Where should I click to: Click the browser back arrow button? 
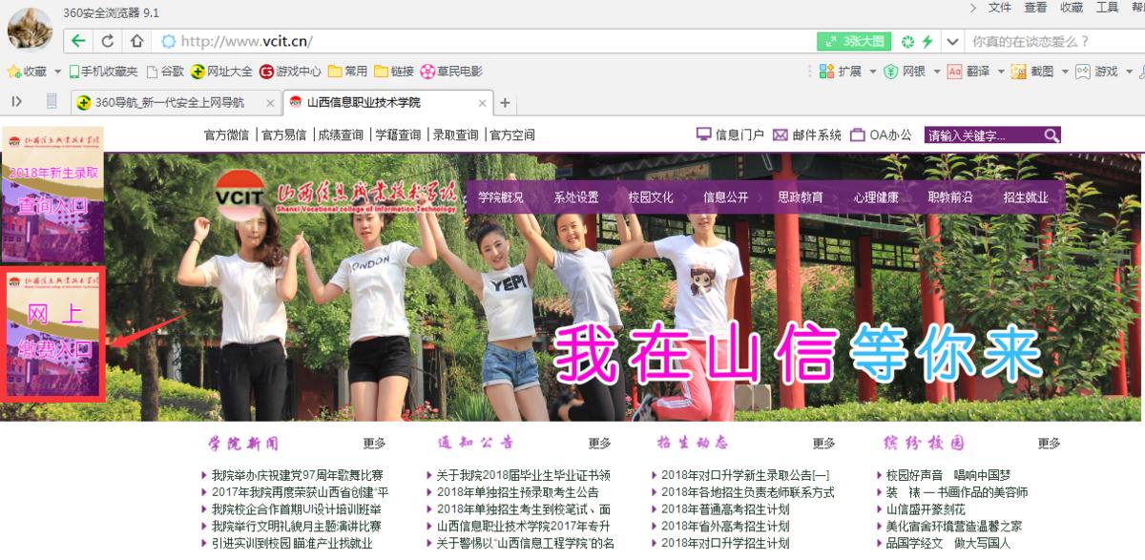click(x=78, y=41)
